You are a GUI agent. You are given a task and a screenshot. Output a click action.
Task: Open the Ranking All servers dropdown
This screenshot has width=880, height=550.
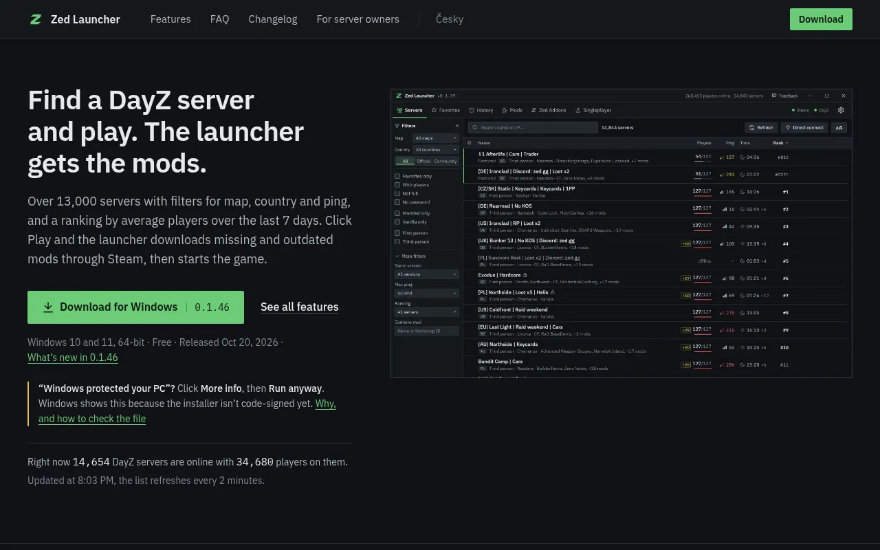[427, 312]
